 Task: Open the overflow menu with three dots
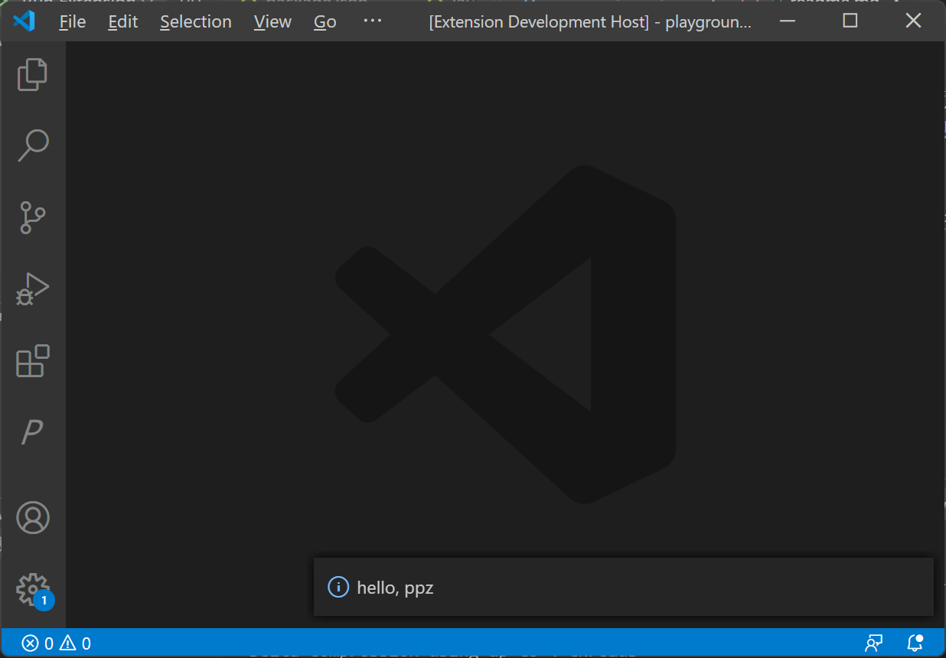[x=373, y=21]
